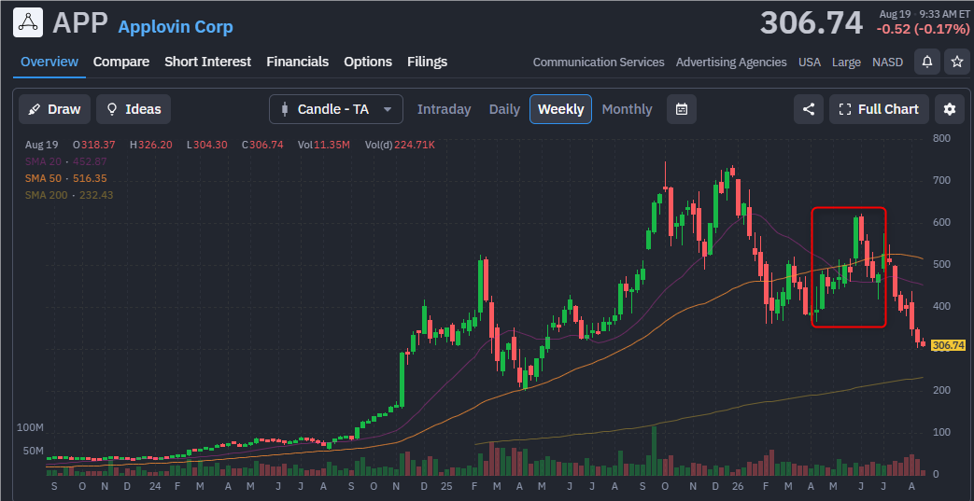Follow the Advertising Agencies industry link

coord(731,63)
